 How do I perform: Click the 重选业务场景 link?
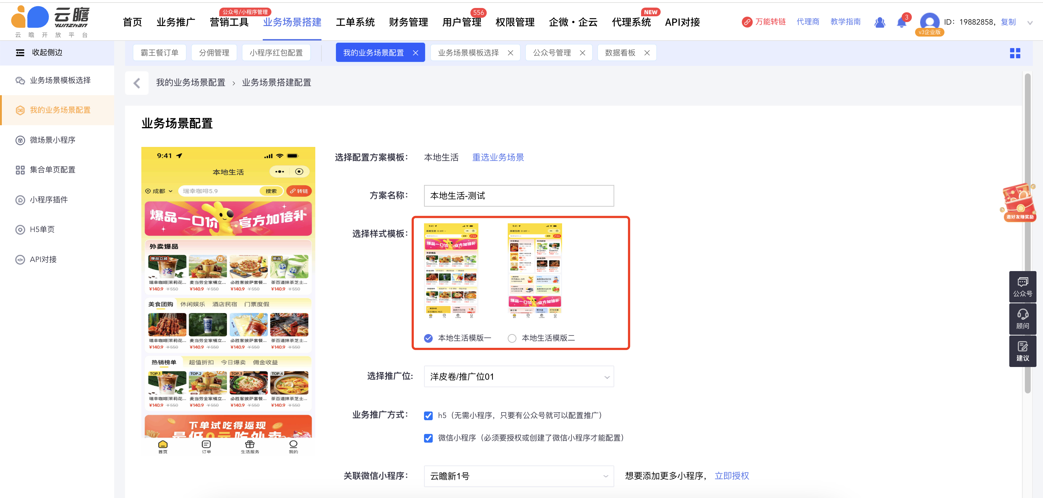pyautogui.click(x=498, y=157)
